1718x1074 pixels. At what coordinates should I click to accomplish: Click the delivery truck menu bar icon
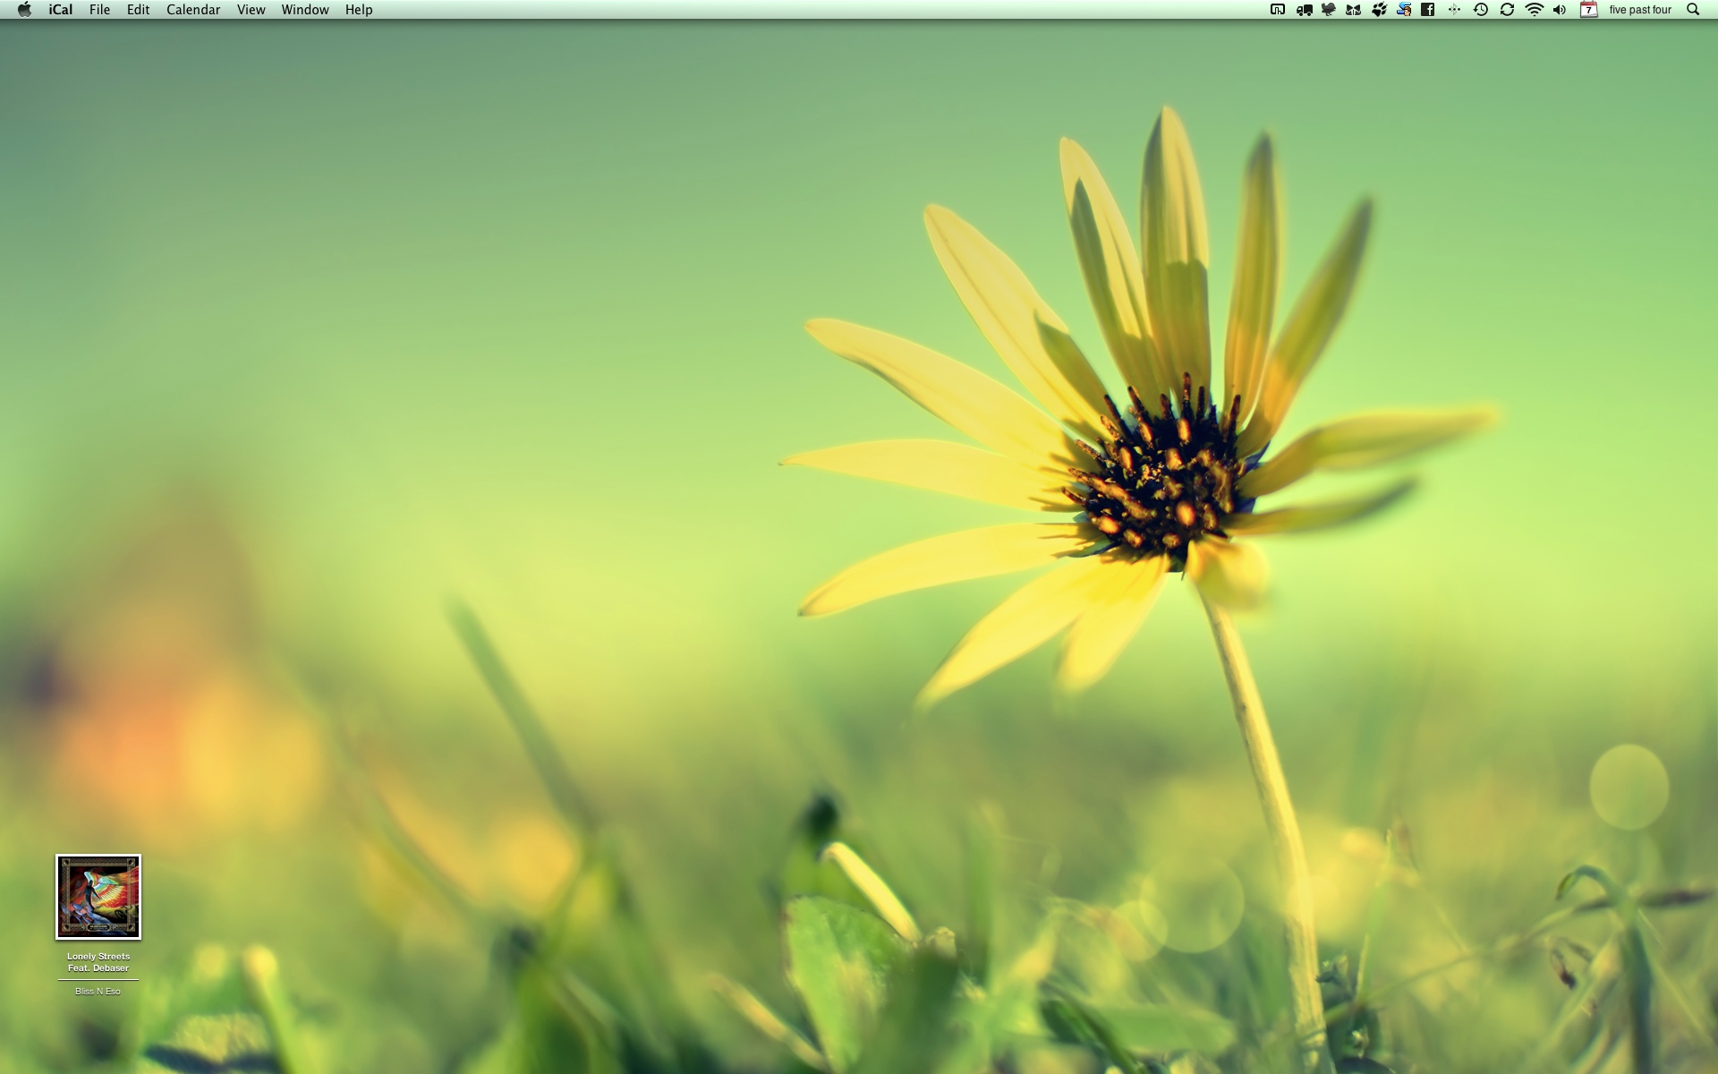click(x=1304, y=10)
